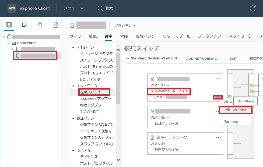Click the VMware vm logo
263x167 pixels.
tap(12, 8)
